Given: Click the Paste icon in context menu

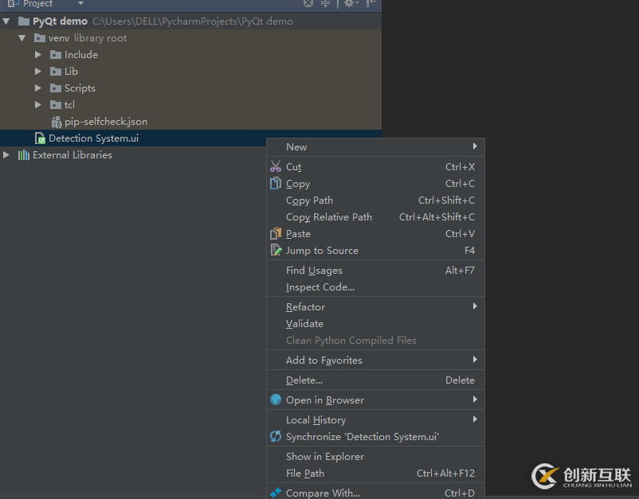Looking at the screenshot, I should pyautogui.click(x=276, y=233).
